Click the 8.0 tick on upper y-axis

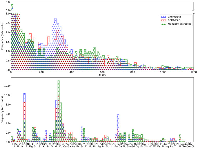click(6, 3)
